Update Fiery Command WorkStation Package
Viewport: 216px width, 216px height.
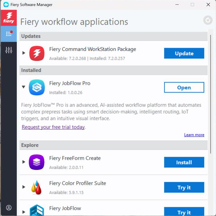click(x=184, y=53)
